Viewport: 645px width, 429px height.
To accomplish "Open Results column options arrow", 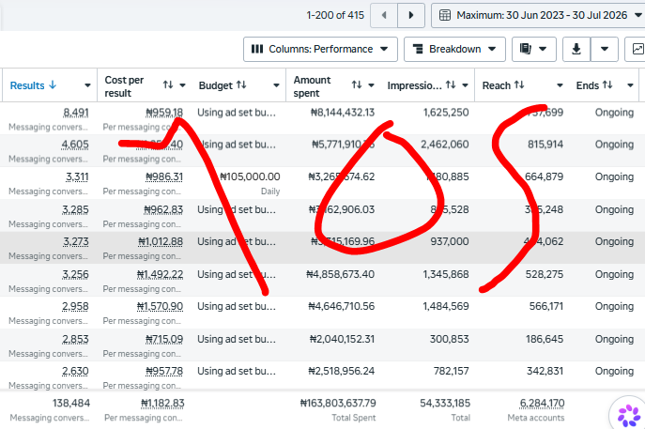I will [x=87, y=85].
